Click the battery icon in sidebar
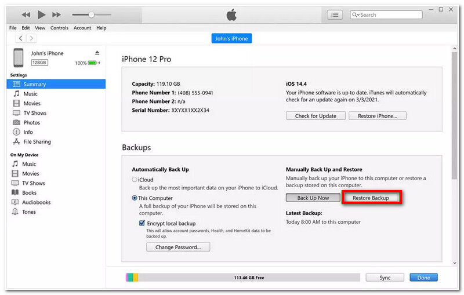The image size is (464, 295). click(93, 63)
